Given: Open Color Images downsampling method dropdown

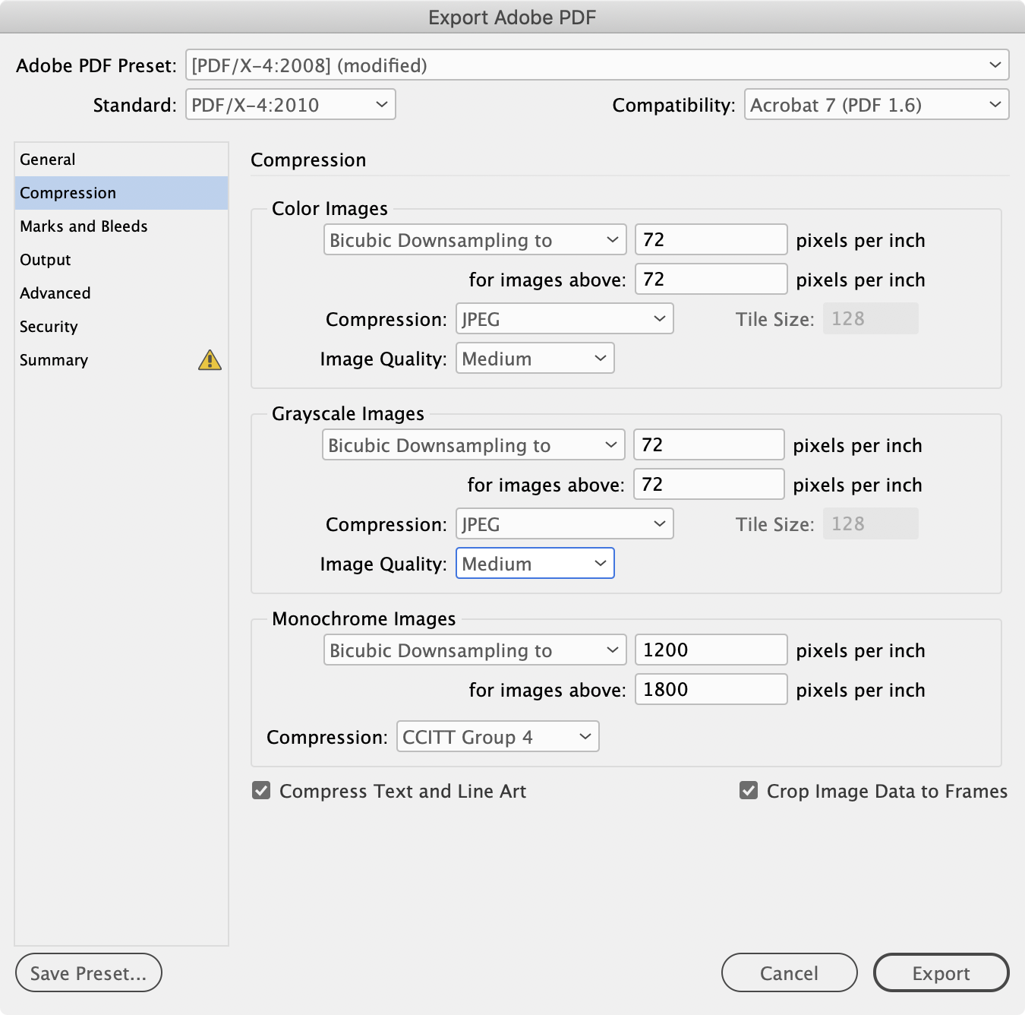Looking at the screenshot, I should (475, 239).
